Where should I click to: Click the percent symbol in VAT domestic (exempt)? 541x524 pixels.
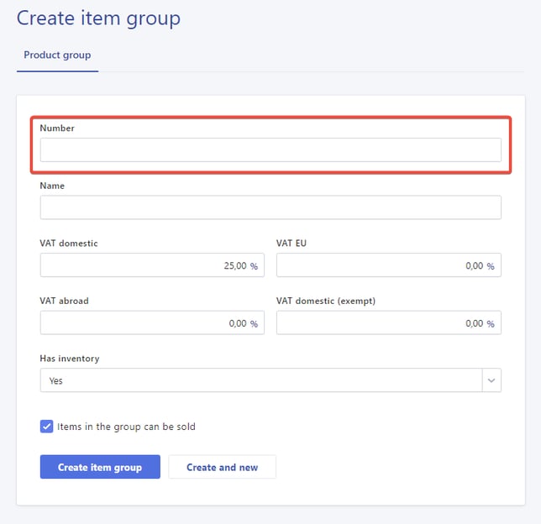491,324
